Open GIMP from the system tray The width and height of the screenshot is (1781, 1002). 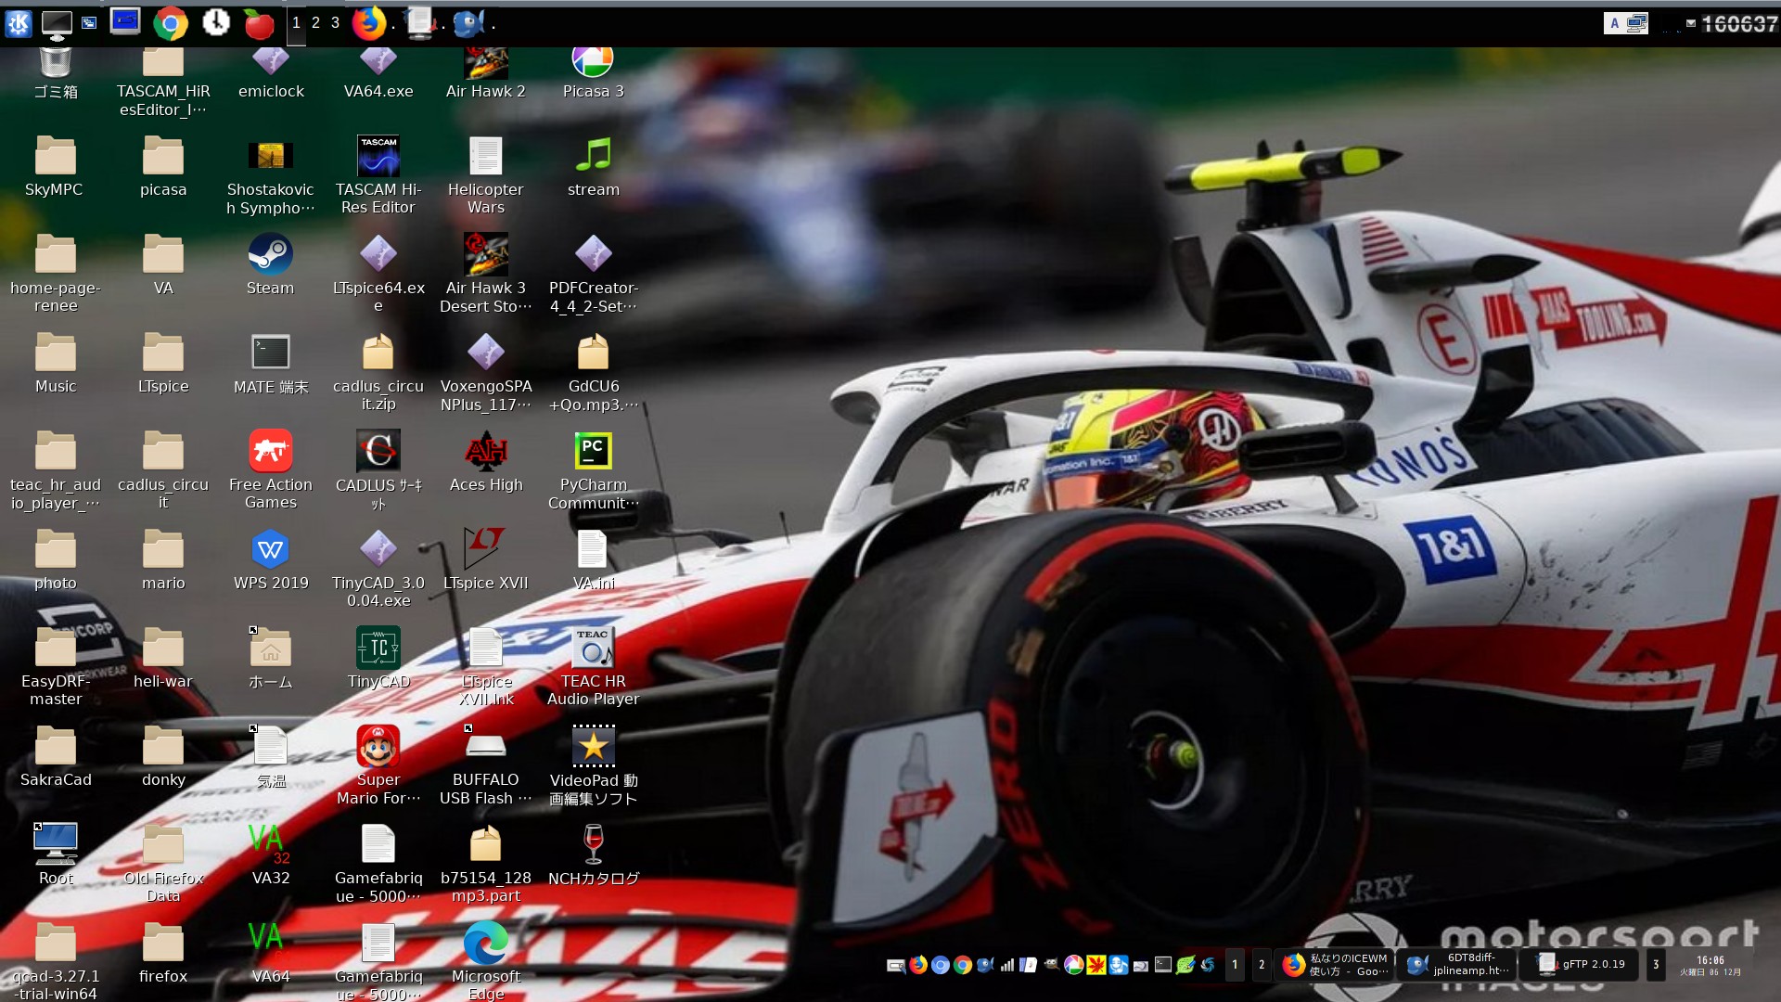[x=1050, y=965]
